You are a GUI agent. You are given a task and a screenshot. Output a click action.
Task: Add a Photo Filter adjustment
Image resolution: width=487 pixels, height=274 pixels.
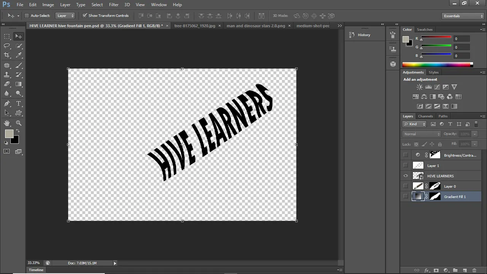click(441, 97)
